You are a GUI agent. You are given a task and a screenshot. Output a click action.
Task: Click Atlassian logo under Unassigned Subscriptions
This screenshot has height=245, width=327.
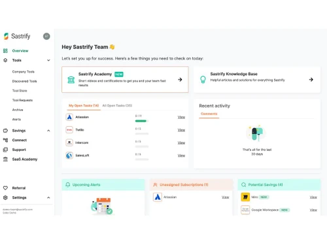pos(158,197)
